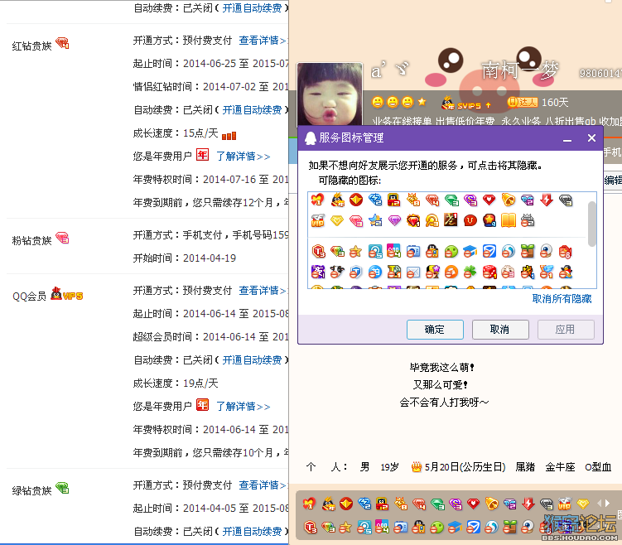Click the couple heart level 1 icon in dialog
Screen dimensions: 622x545
[317, 200]
